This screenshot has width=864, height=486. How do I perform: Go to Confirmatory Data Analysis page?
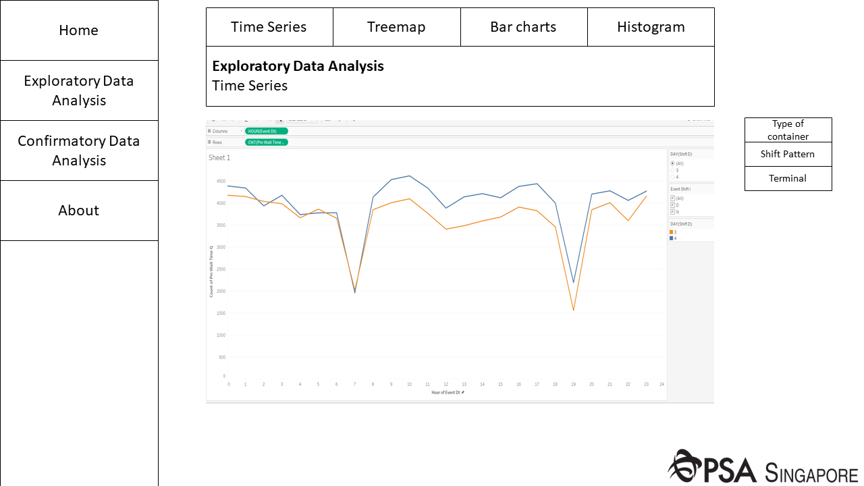(79, 151)
